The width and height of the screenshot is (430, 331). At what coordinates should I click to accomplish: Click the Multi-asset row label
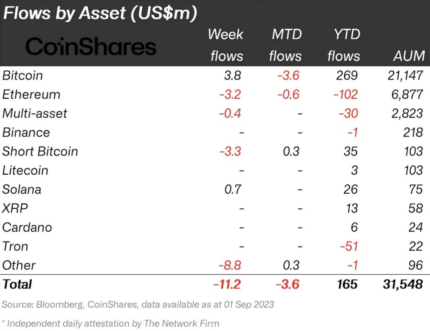click(34, 113)
